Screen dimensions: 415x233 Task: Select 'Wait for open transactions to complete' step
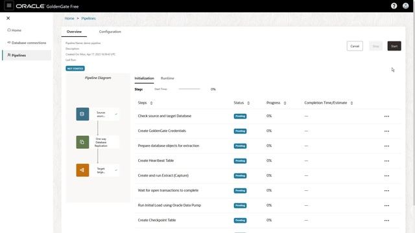point(168,190)
